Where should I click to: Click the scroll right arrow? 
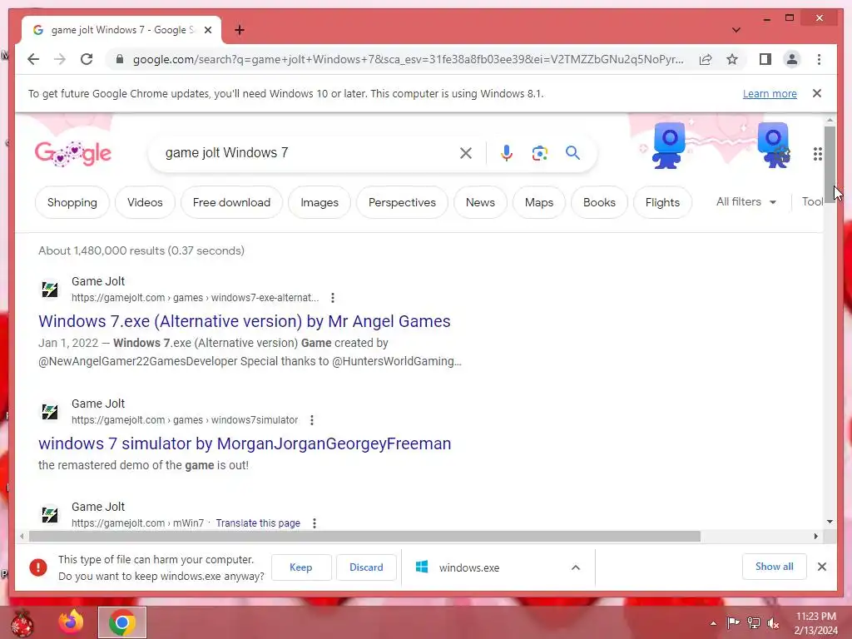[x=815, y=537]
